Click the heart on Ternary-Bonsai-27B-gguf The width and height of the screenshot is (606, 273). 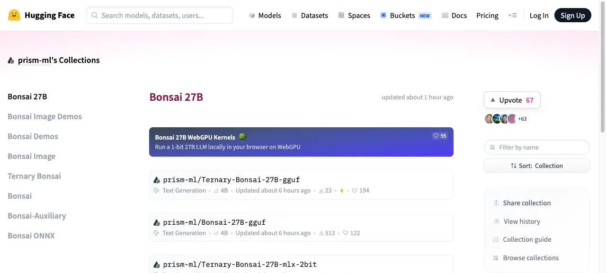361,191
